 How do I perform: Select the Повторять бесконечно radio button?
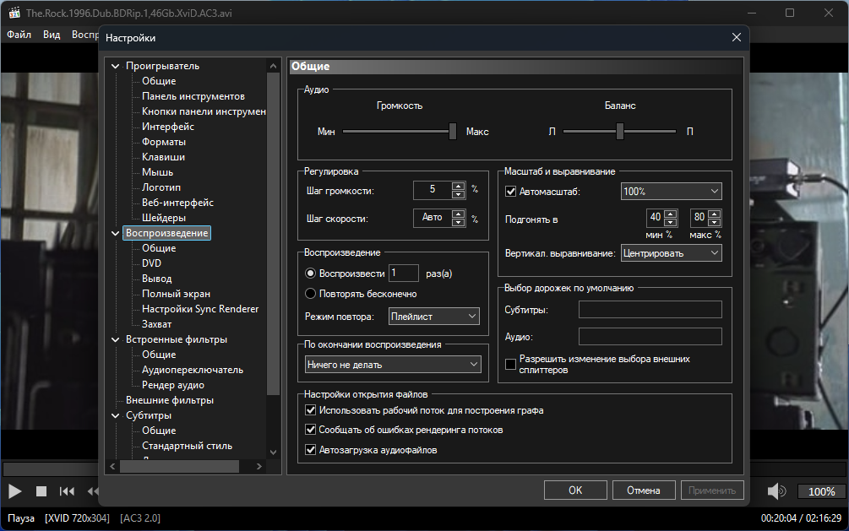click(311, 294)
